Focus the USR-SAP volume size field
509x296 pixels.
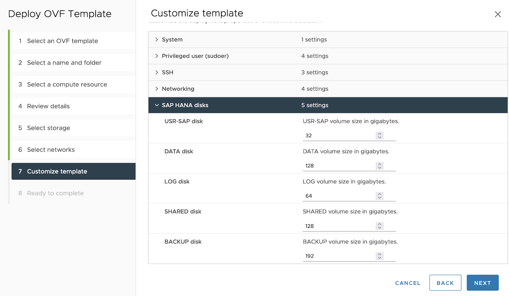tap(338, 136)
